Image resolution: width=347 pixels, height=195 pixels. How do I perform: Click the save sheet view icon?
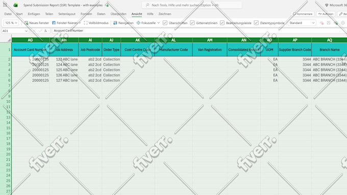point(329,23)
